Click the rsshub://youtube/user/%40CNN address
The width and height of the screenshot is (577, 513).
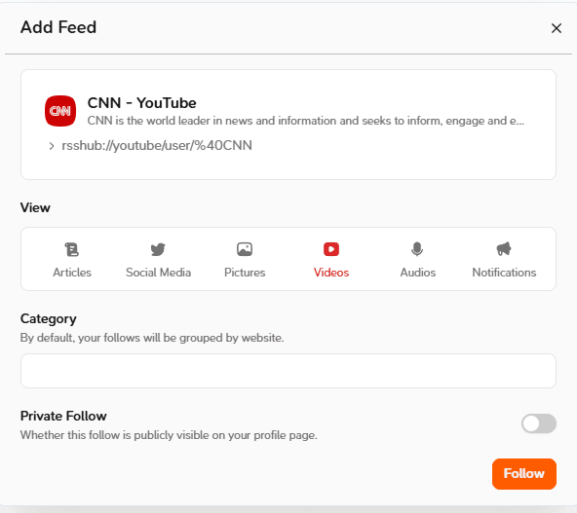point(157,145)
